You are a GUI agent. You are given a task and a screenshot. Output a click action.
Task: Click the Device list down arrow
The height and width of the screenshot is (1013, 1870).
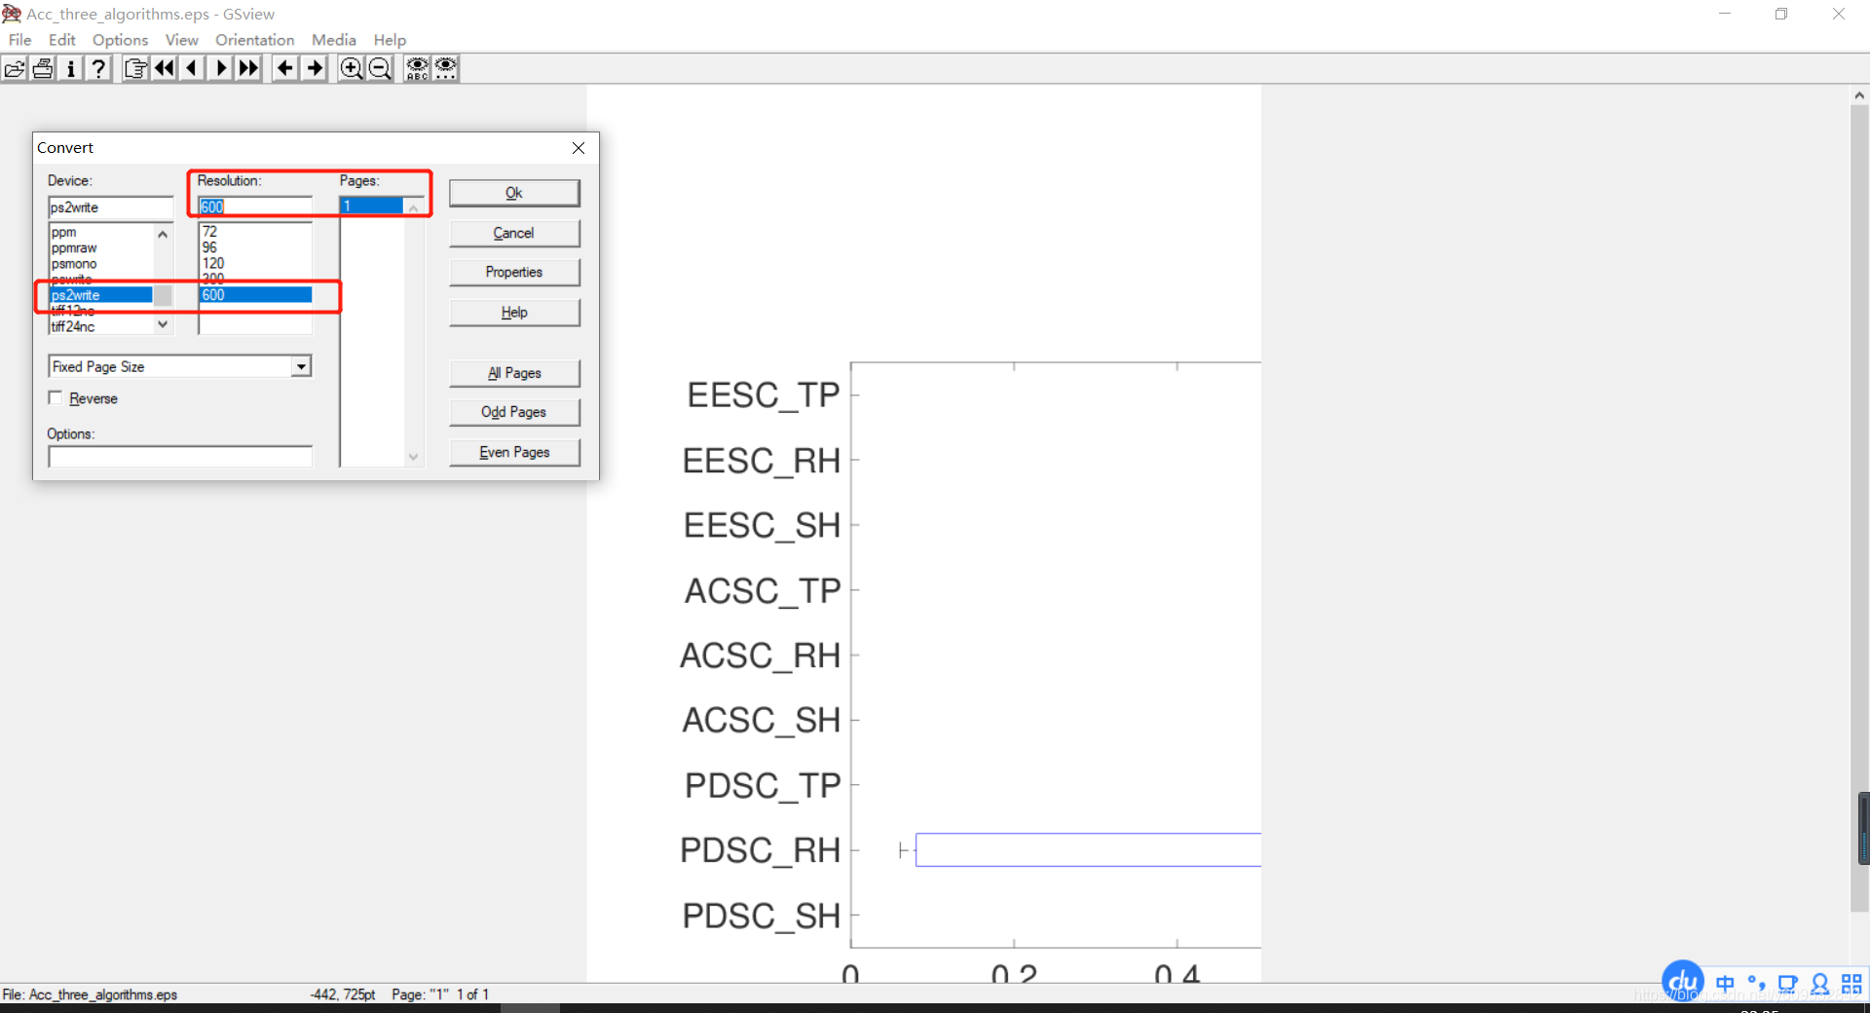point(163,325)
